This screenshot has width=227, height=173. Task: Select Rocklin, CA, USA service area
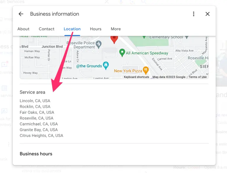pos(35,107)
